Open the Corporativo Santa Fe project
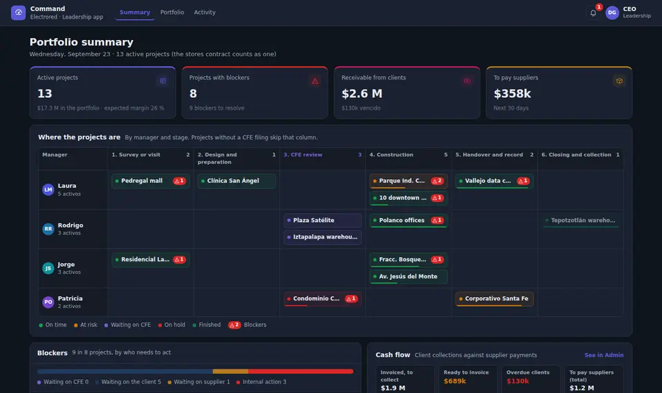This screenshot has width=662, height=393. (x=494, y=299)
